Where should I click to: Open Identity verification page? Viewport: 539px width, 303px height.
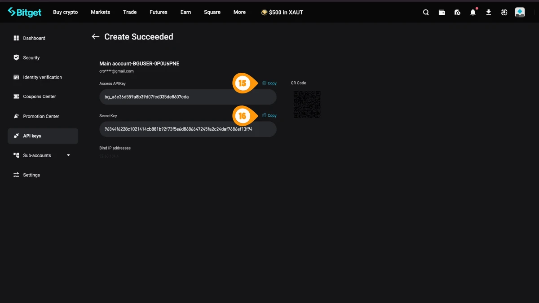43,77
